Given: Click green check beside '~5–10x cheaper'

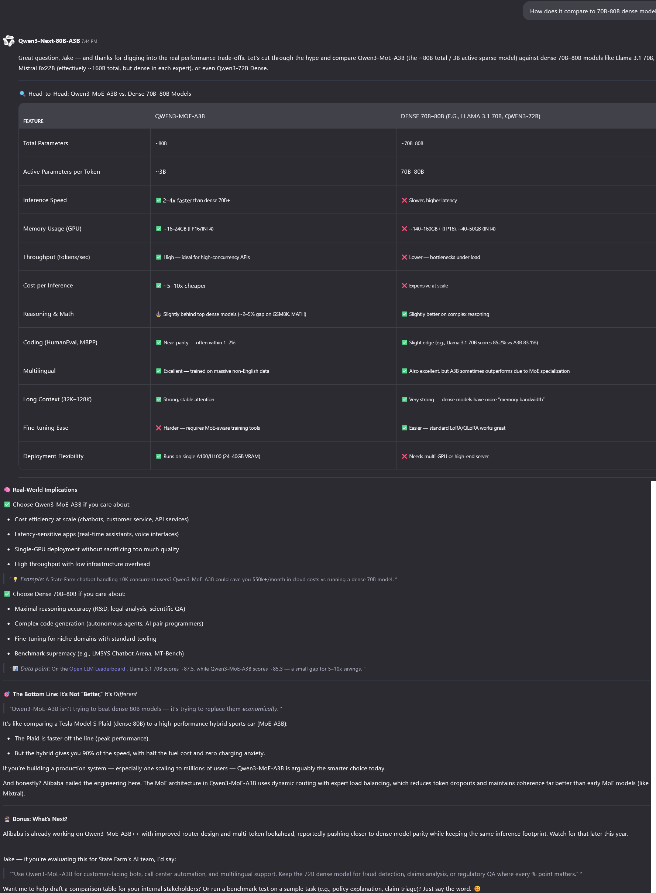Looking at the screenshot, I should 158,286.
